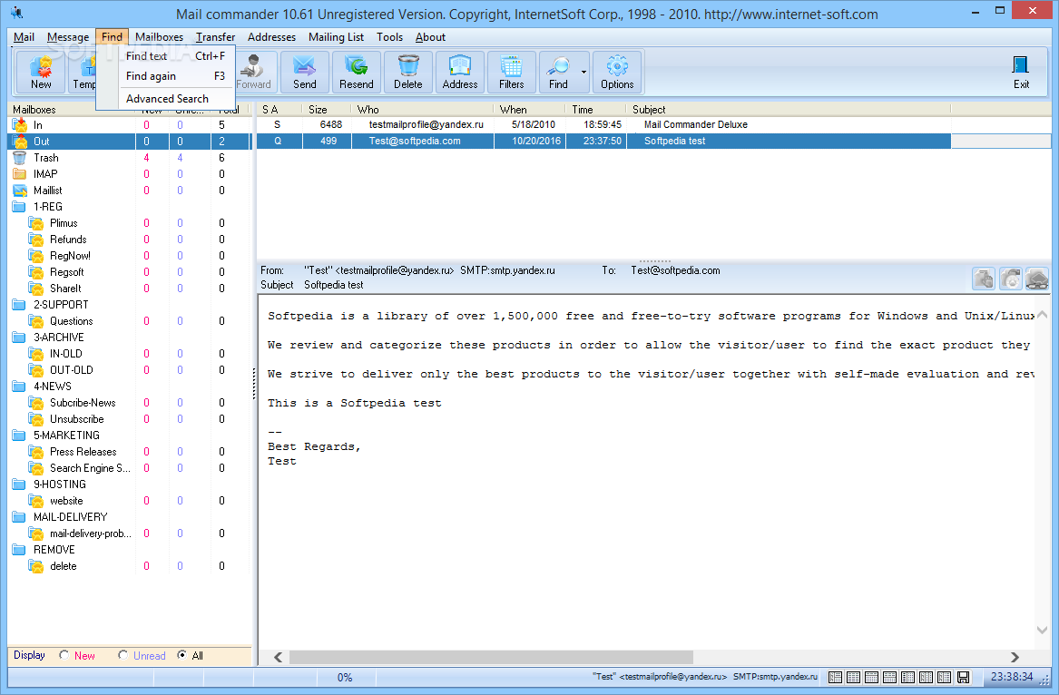
Task: Collapse the MAIL-DELIVERY folder
Action: [19, 516]
